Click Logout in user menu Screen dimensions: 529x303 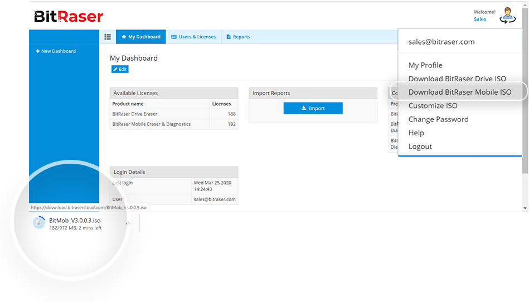(x=420, y=146)
